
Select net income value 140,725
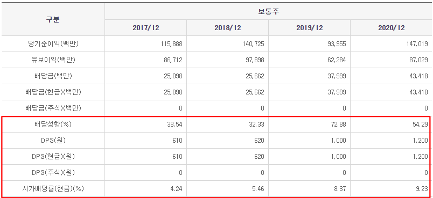tap(253, 44)
